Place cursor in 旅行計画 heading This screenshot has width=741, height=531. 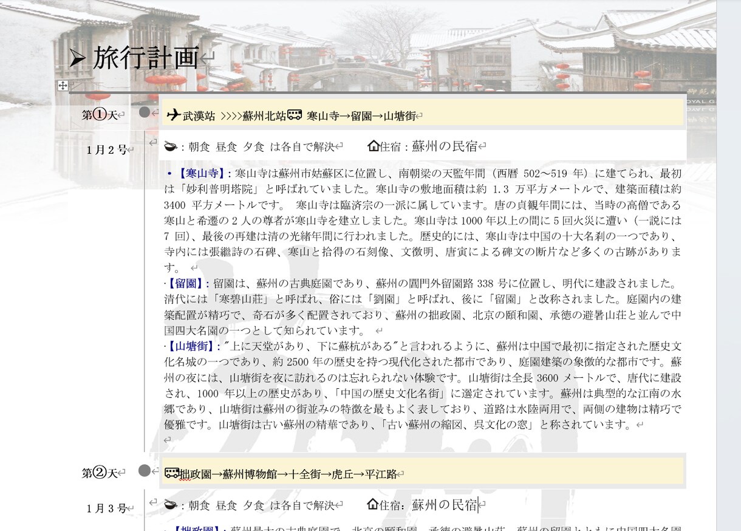coord(146,58)
